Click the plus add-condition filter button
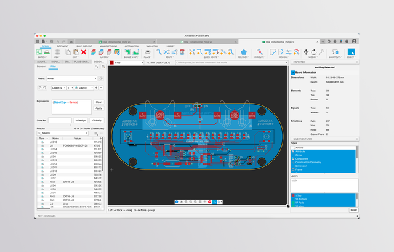The image size is (394, 252). coord(96,87)
